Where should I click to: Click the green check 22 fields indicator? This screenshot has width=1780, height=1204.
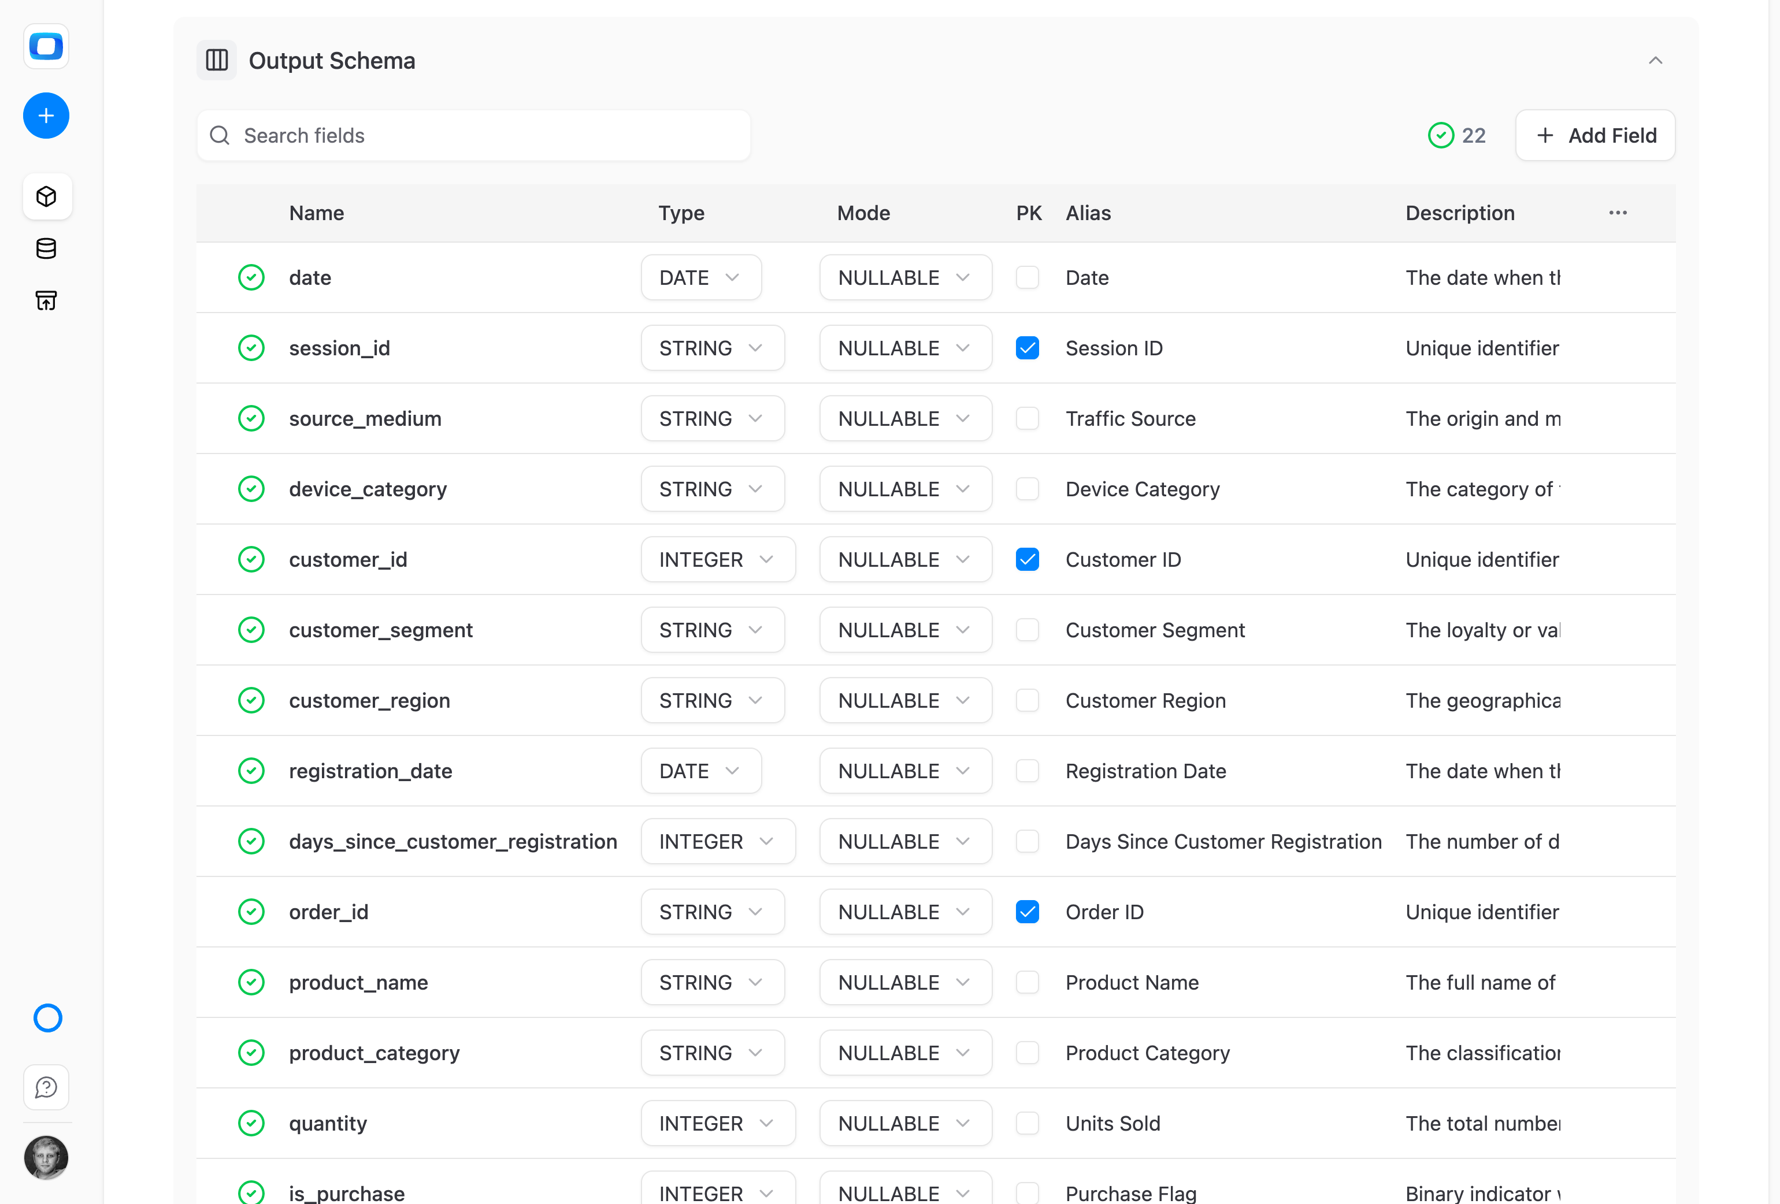pos(1456,136)
